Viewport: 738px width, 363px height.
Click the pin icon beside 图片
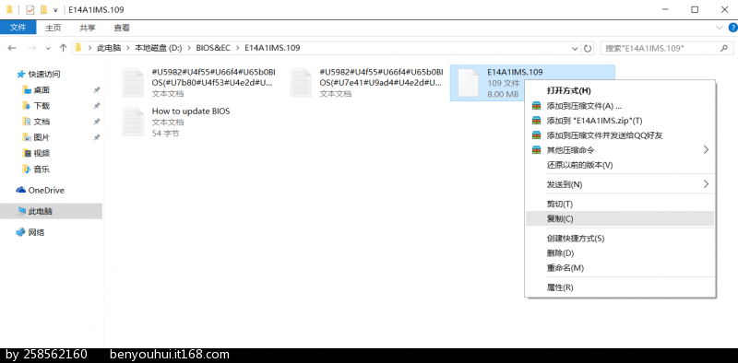coord(97,138)
